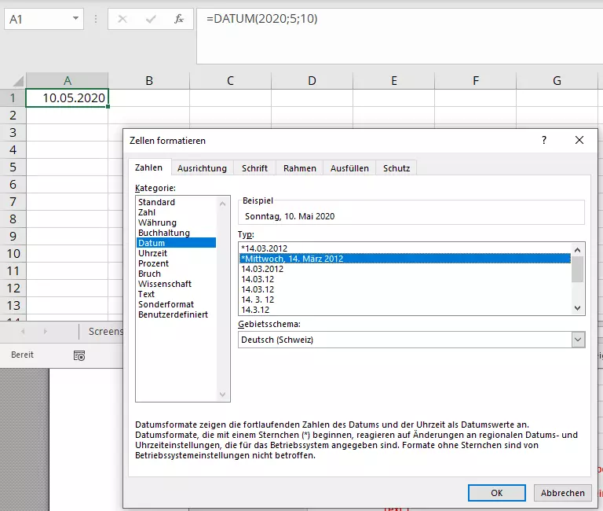This screenshot has width=603, height=511.
Task: Select Prozent category
Action: tap(176, 263)
